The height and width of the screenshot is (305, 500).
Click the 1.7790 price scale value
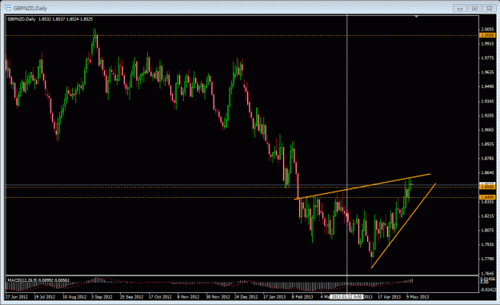[487, 259]
